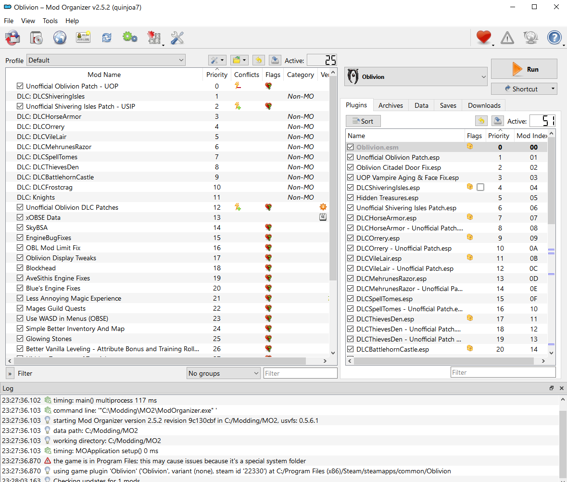Check empty flag box on DLCShiveringIsles.esp row
The width and height of the screenshot is (567, 482).
(x=480, y=187)
